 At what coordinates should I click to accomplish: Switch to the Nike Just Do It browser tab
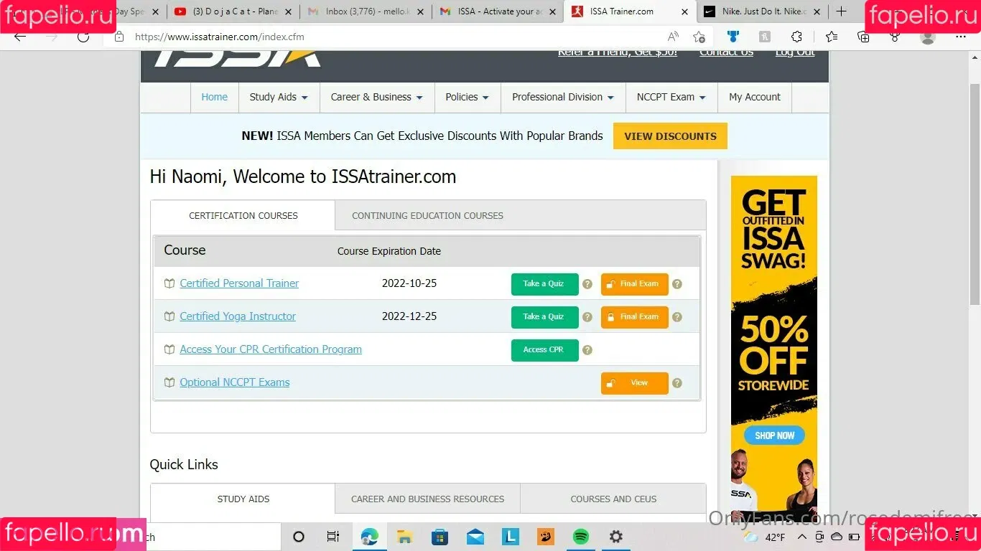[x=761, y=11]
